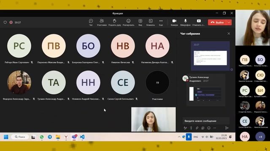Screen dimensions: 270x151
Task: Click the taskbar Поиск search box
Action: coord(20,137)
